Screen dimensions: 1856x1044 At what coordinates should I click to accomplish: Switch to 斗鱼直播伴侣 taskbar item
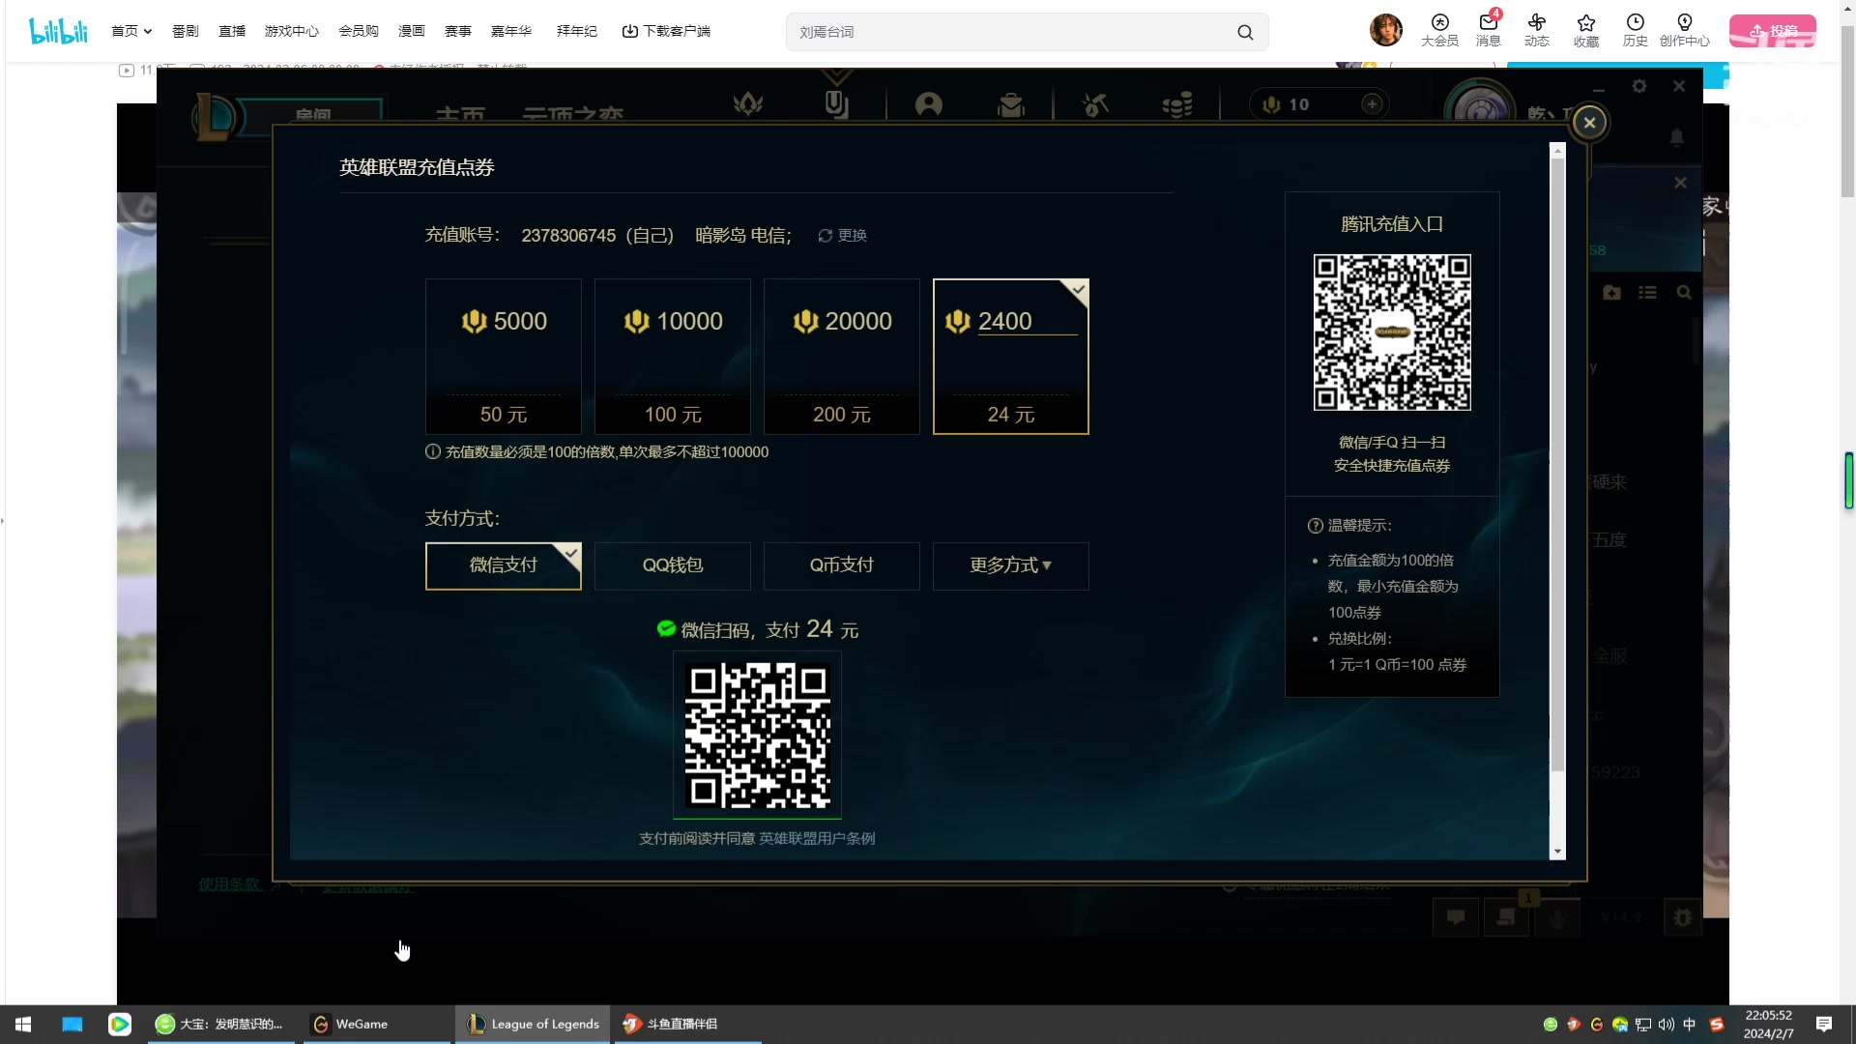pyautogui.click(x=687, y=1024)
